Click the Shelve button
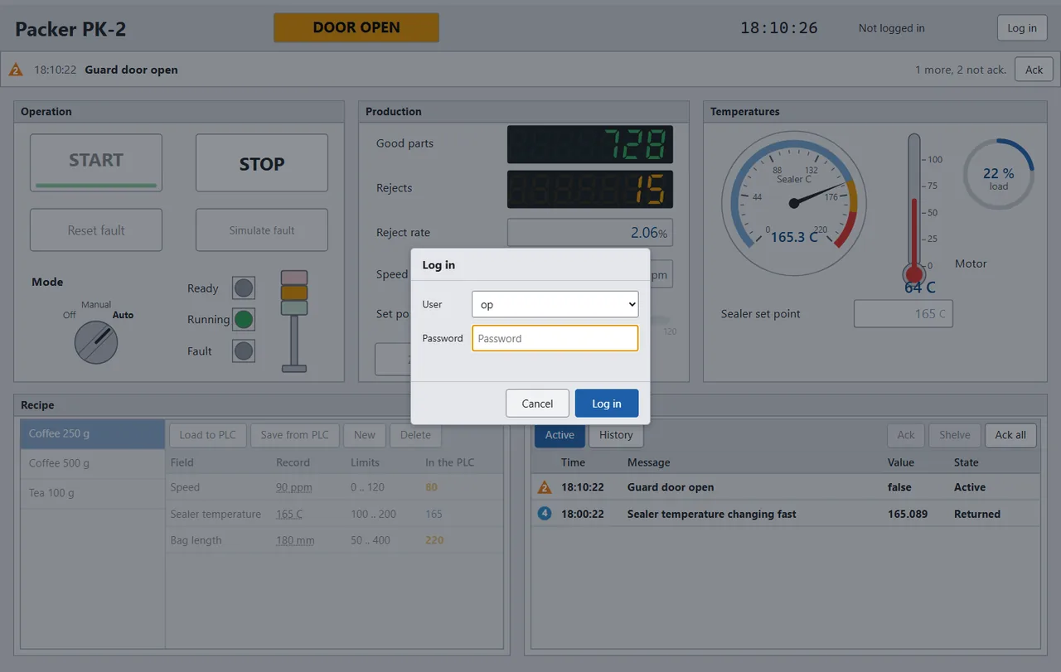 click(x=955, y=435)
